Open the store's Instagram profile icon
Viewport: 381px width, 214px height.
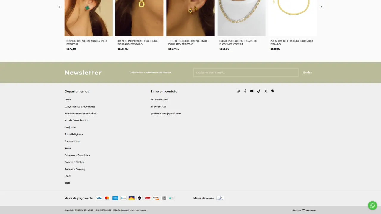click(238, 91)
